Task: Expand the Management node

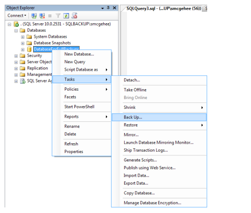Action: click(x=16, y=75)
